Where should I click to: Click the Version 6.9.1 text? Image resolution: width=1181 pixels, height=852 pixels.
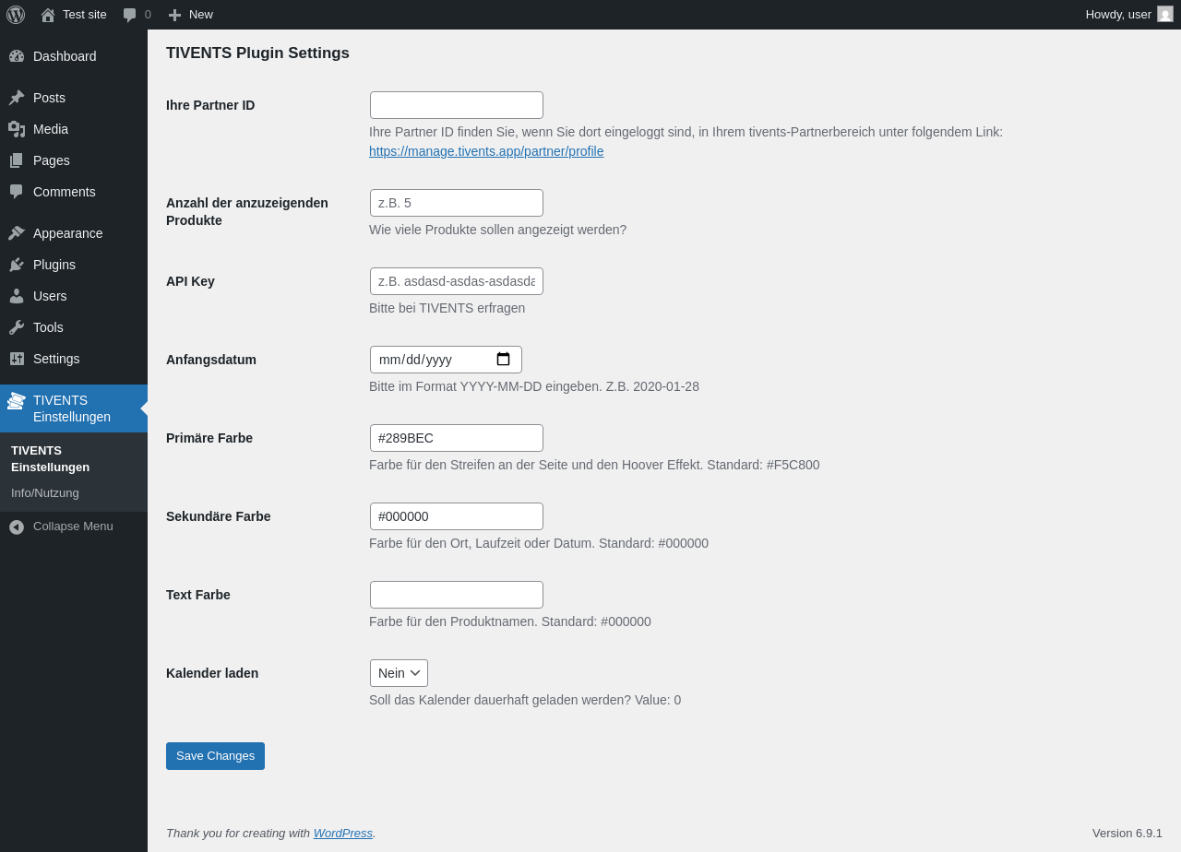click(1127, 833)
